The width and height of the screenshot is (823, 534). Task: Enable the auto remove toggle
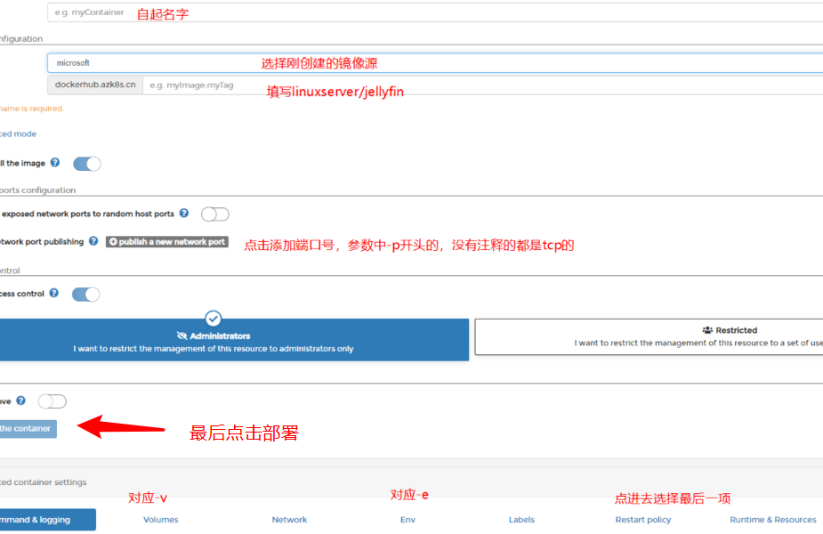click(x=52, y=400)
